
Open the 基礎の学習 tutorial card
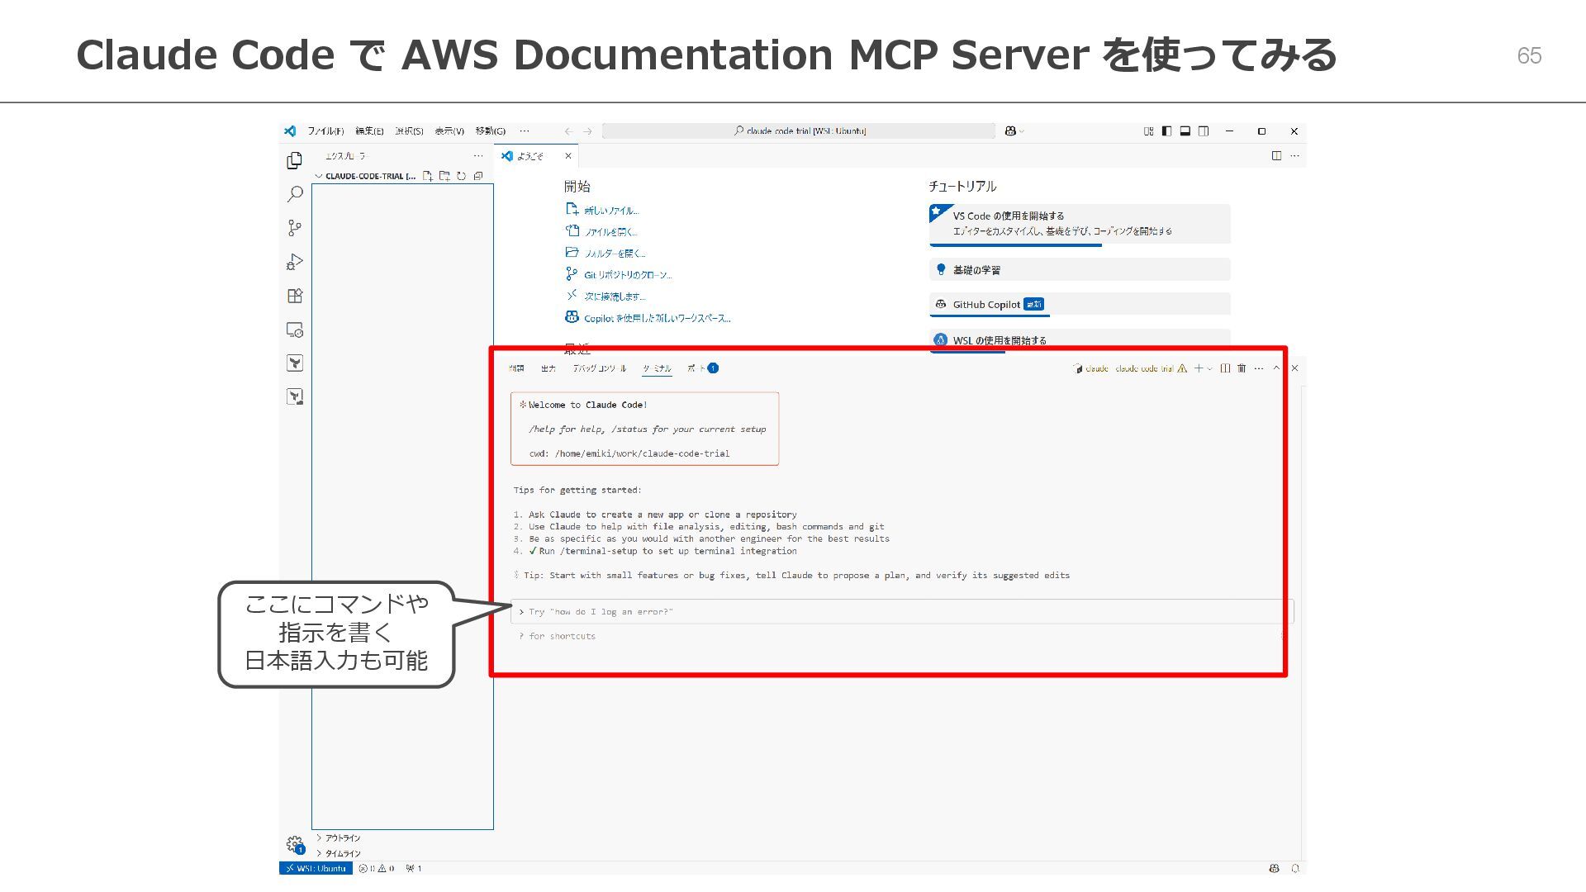click(x=1080, y=270)
